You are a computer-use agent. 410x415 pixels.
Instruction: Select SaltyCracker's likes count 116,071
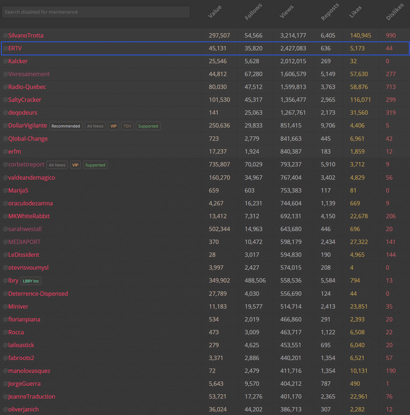click(360, 100)
